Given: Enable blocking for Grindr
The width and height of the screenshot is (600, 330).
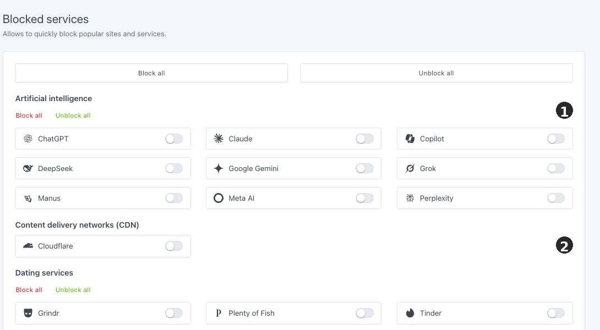Looking at the screenshot, I should pyautogui.click(x=174, y=313).
